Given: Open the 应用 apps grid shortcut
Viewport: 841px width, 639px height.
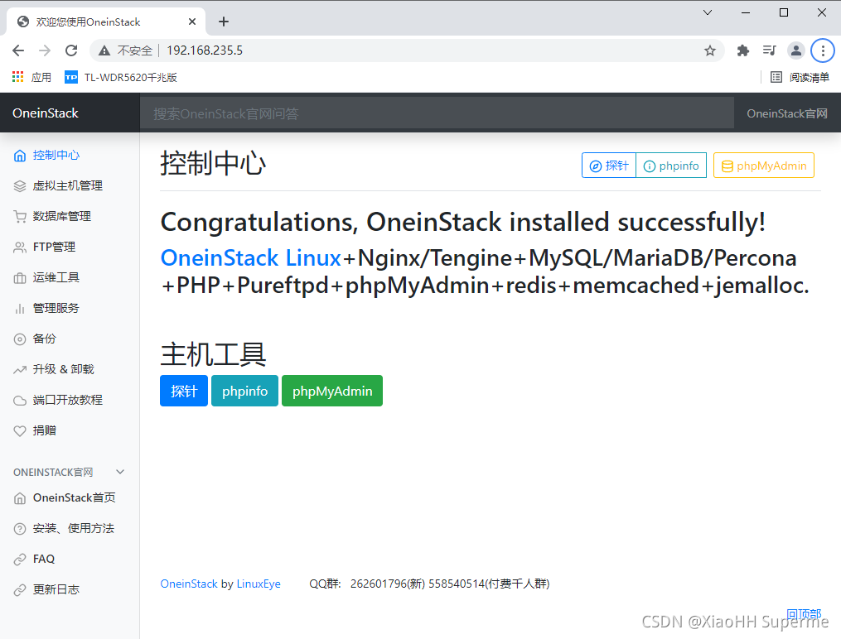Looking at the screenshot, I should tap(31, 77).
